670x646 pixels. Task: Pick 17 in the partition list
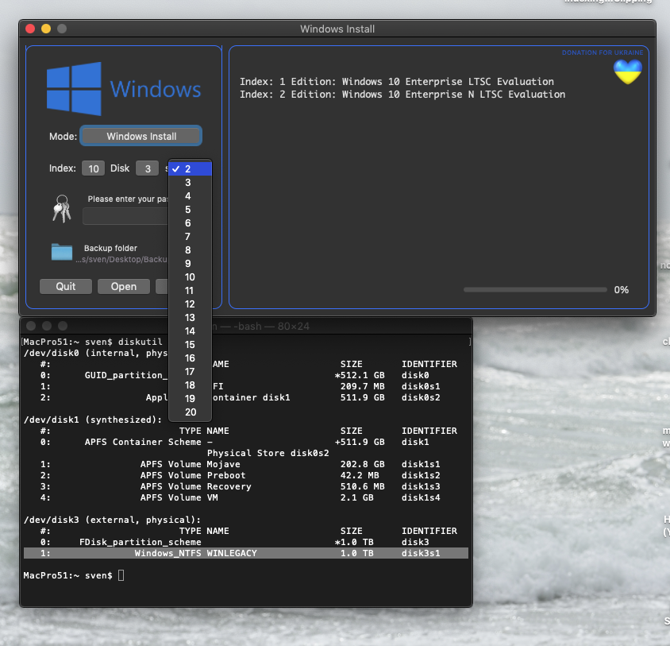click(191, 372)
